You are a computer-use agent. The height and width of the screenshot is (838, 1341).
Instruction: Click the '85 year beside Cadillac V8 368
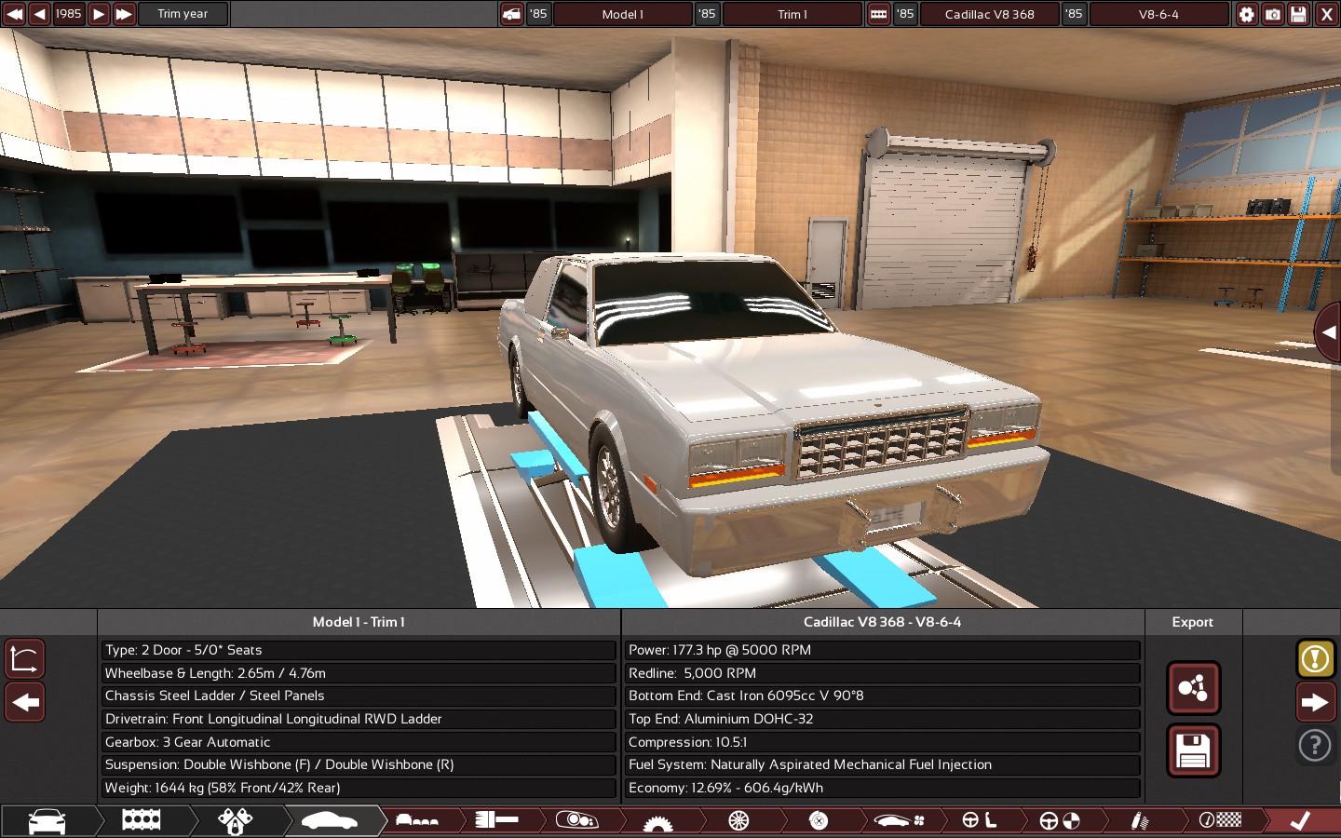click(905, 14)
